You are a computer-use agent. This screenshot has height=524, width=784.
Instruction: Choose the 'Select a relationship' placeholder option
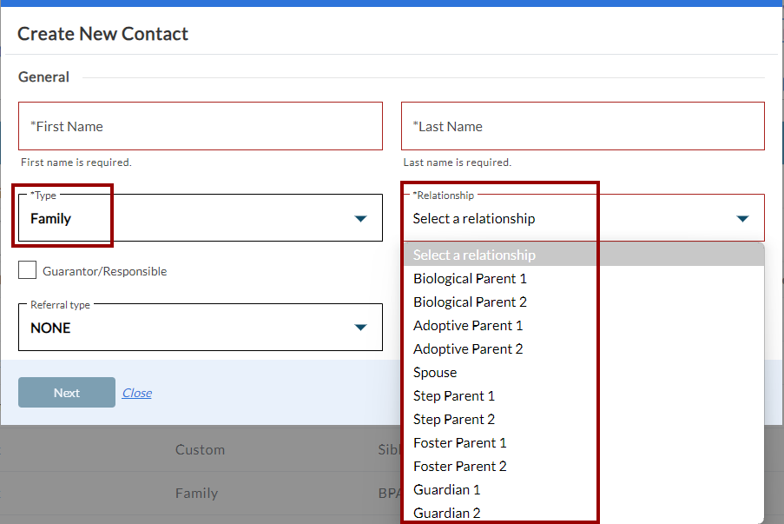474,255
